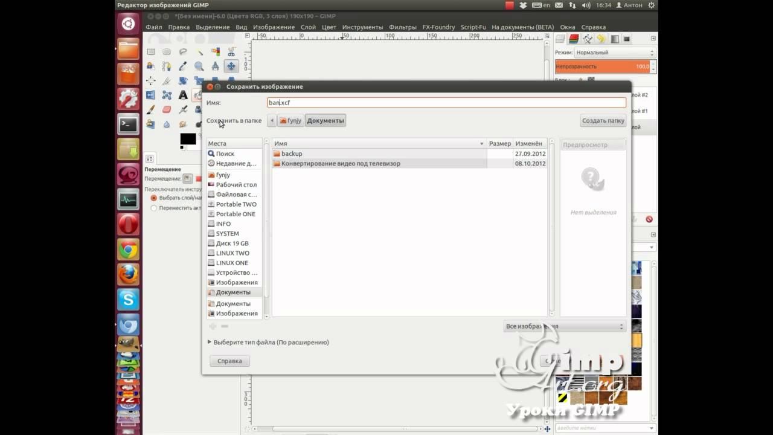Viewport: 773px width, 435px height.
Task: Select the Paintbrush tool
Action: click(x=150, y=109)
